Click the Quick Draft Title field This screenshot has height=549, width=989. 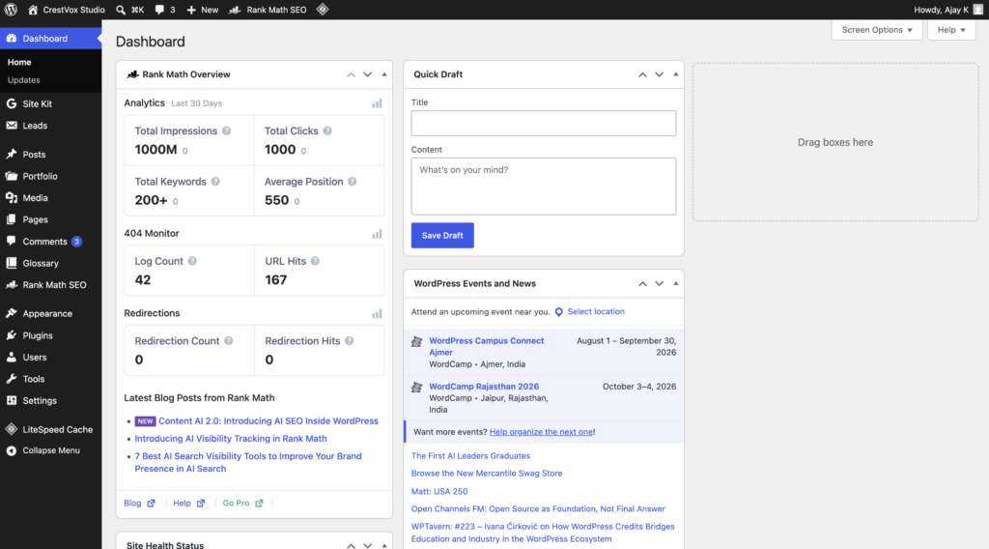click(544, 123)
